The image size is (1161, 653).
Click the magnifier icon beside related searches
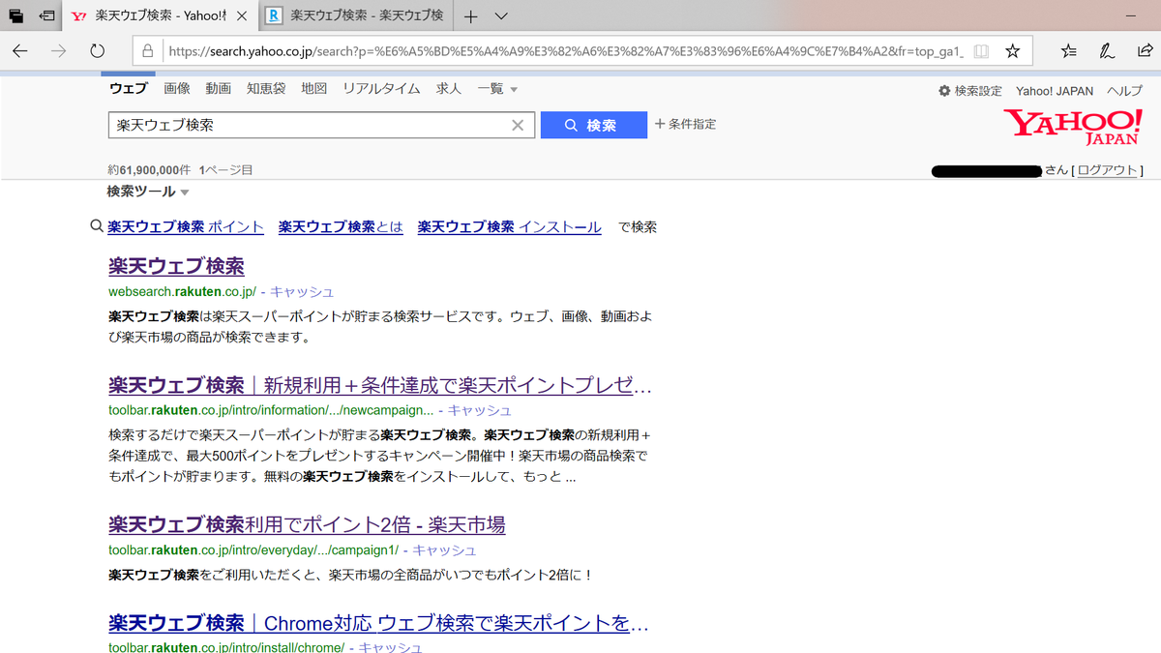click(96, 226)
